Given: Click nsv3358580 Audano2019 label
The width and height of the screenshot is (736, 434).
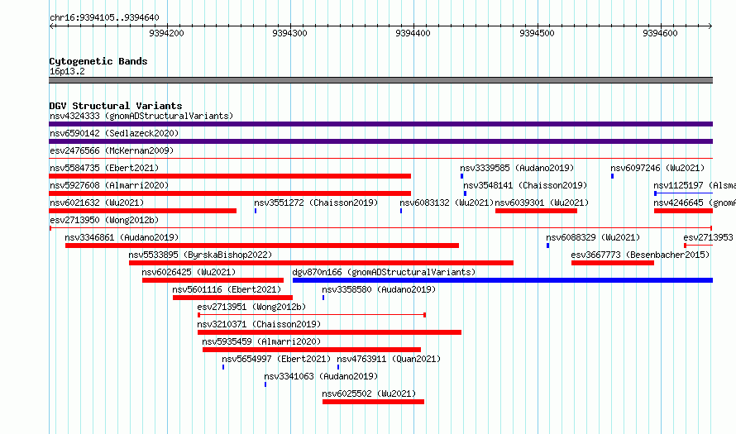Looking at the screenshot, I should point(379,289).
